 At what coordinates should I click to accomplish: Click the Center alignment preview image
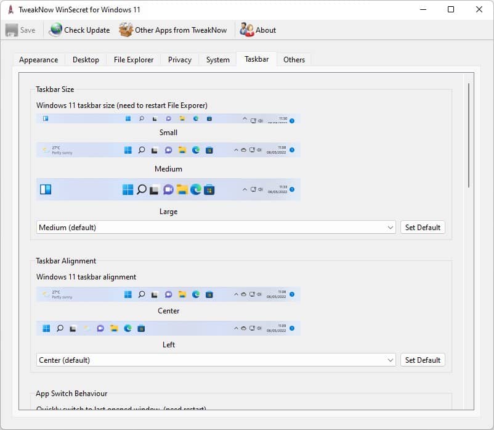(168, 294)
